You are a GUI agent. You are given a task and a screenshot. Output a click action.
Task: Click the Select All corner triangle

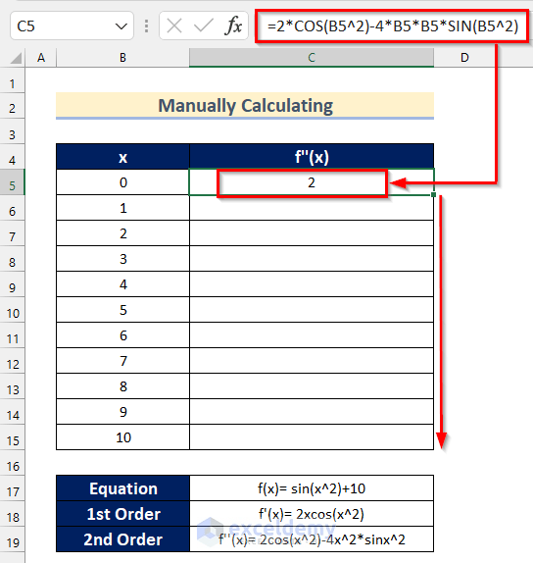click(16, 58)
